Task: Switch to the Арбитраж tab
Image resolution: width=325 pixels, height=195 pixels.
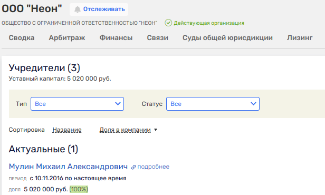Action: coord(67,37)
